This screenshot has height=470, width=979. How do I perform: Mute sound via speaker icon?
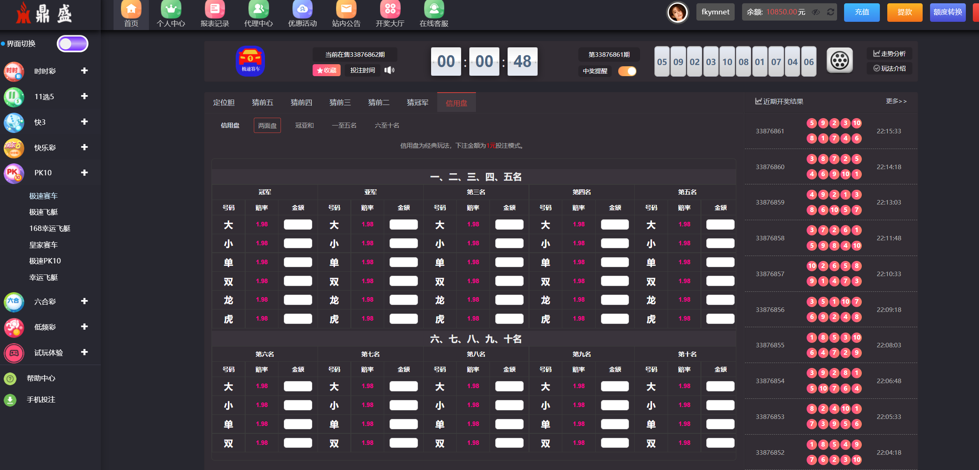click(x=389, y=70)
